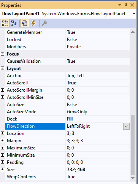Click the AutoScrollMinSize value 0; 0

coord(70,97)
